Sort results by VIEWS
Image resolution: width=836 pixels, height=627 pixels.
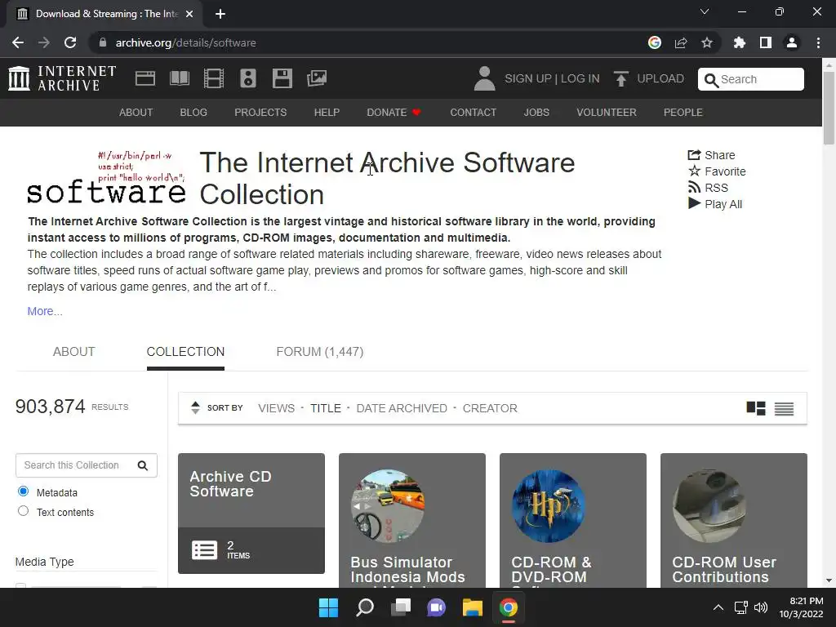(x=276, y=408)
